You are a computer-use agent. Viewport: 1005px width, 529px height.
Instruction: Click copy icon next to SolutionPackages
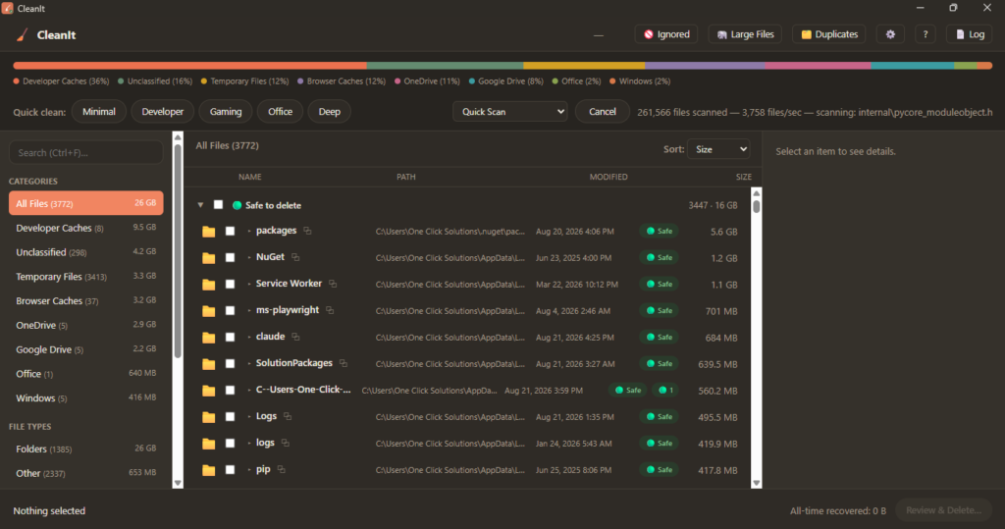click(343, 363)
